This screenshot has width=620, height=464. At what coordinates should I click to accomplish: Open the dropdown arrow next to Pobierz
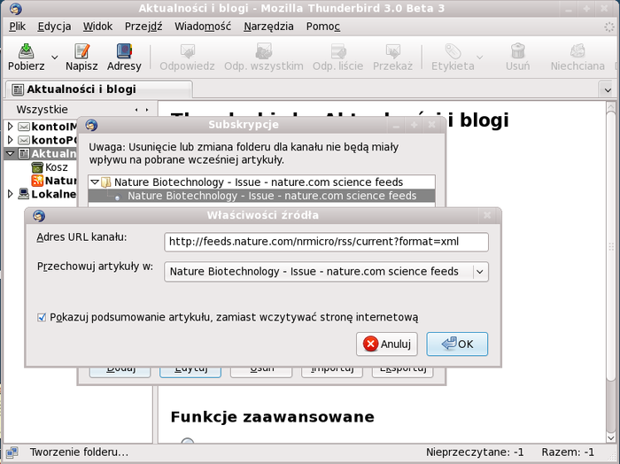[x=55, y=58]
